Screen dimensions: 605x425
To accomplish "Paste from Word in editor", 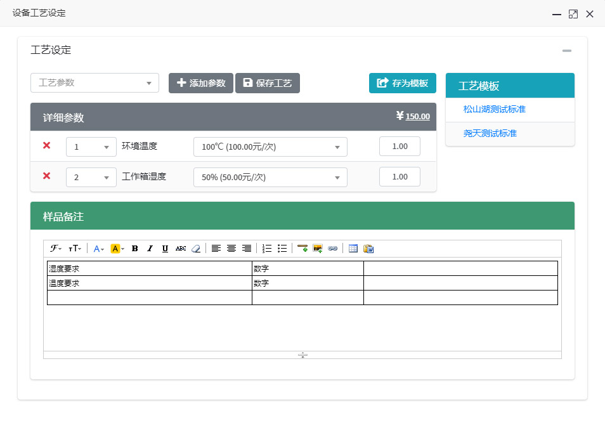I will pyautogui.click(x=368, y=249).
